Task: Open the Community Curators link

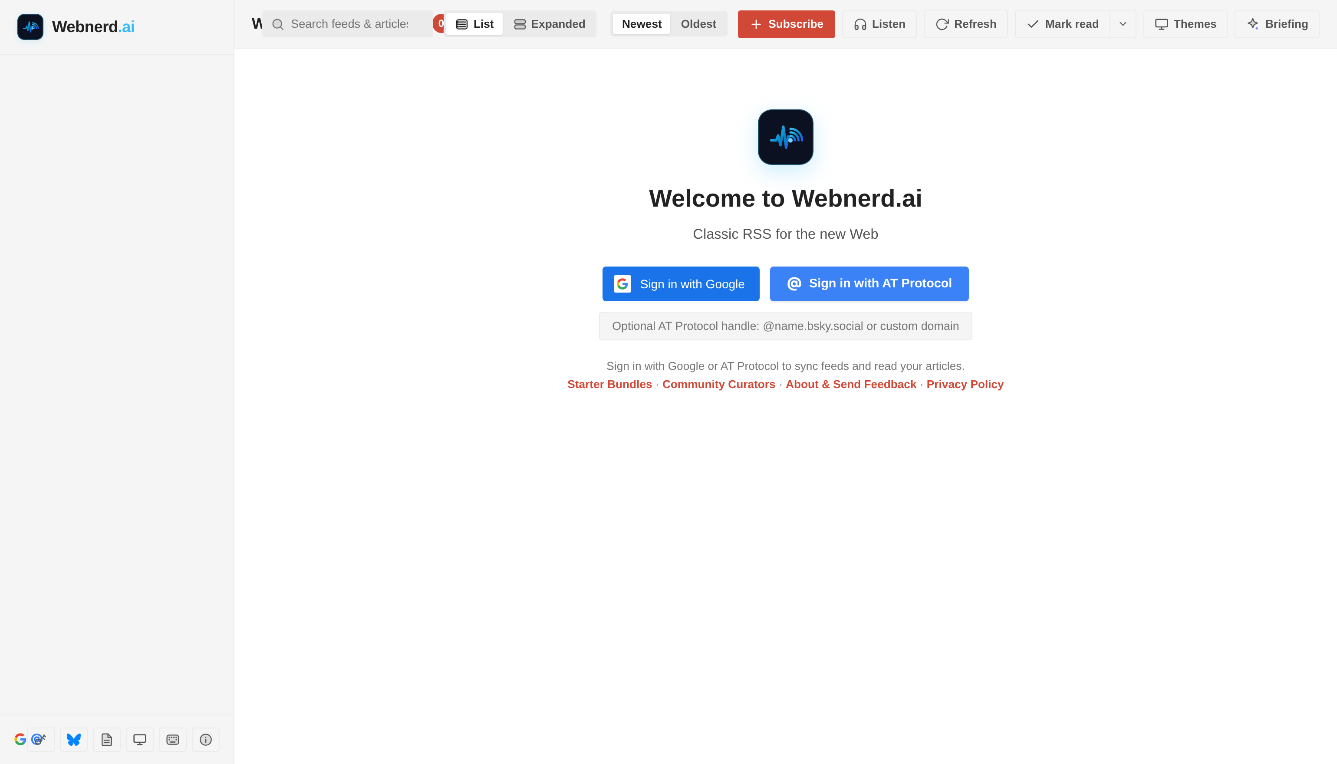Action: (x=718, y=384)
